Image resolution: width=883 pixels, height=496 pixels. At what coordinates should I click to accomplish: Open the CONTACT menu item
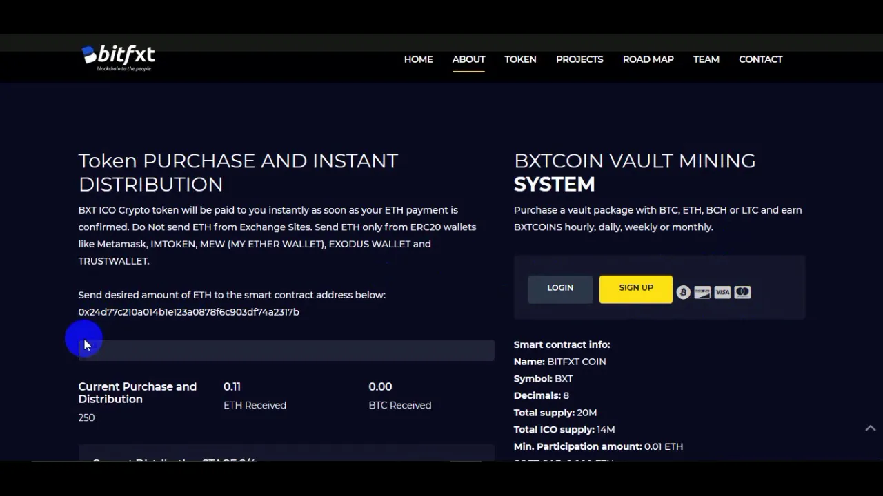coord(760,59)
